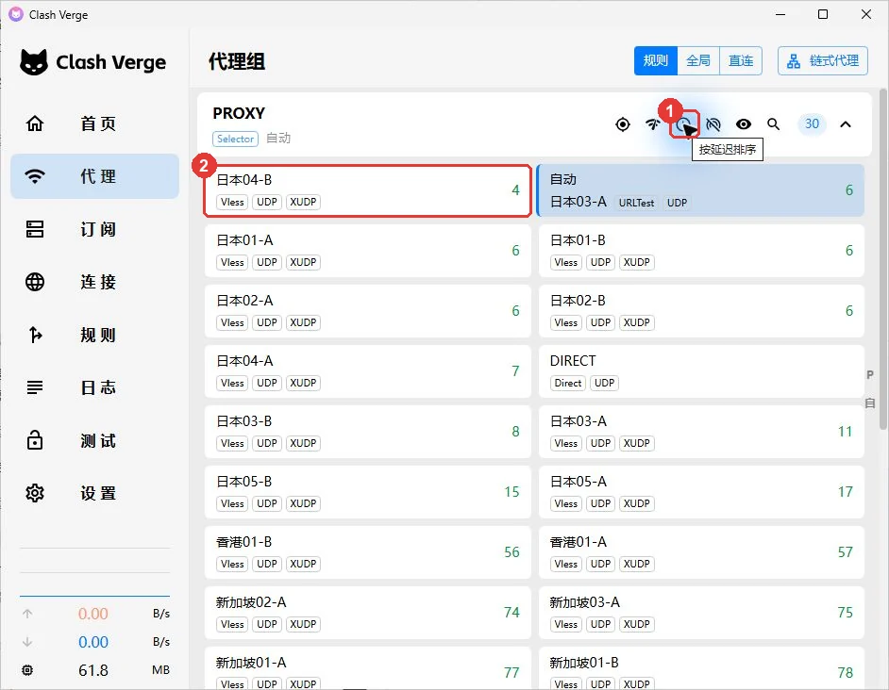
Task: Click the proxy list vertical scrollbar
Action: click(882, 258)
